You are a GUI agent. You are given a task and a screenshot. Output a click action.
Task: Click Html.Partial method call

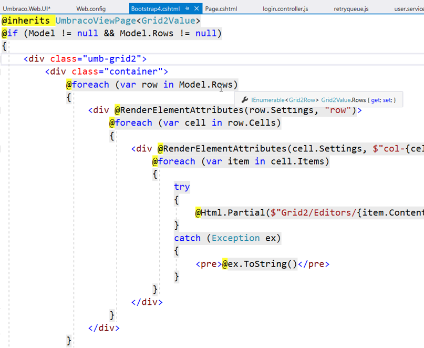(x=233, y=212)
